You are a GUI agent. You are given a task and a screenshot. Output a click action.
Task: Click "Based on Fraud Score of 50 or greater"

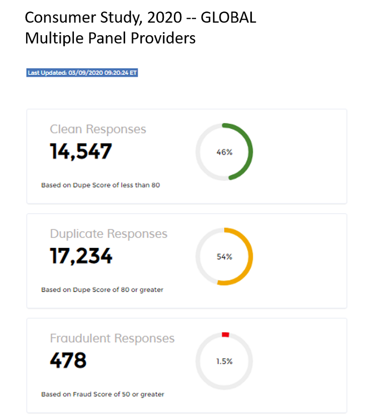tap(103, 394)
